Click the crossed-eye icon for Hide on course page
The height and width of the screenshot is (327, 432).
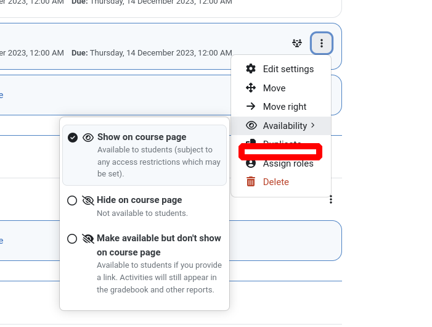(x=88, y=201)
